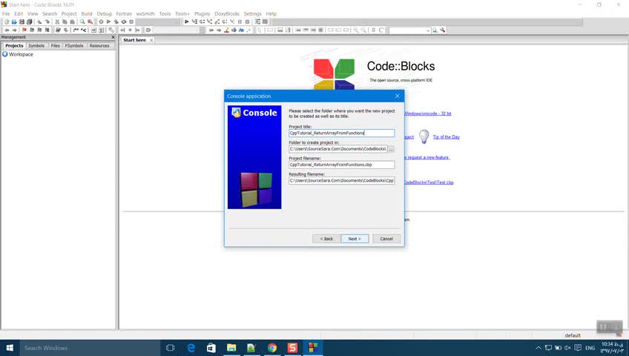This screenshot has height=356, width=629.
Task: Switch to the Symbols tab
Action: tap(36, 46)
